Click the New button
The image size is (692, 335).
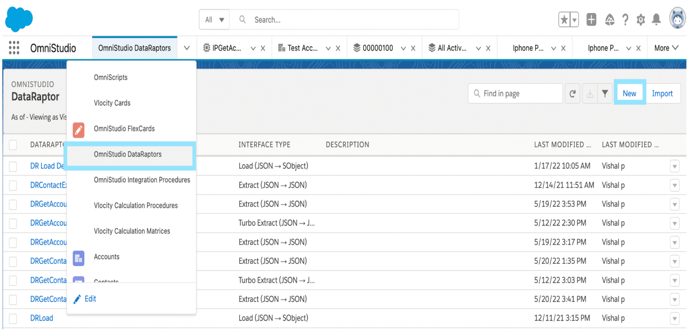tap(629, 93)
